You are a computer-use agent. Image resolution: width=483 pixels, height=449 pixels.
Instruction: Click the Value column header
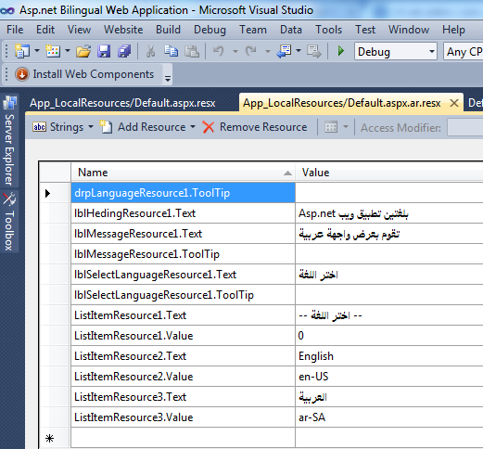coord(389,173)
